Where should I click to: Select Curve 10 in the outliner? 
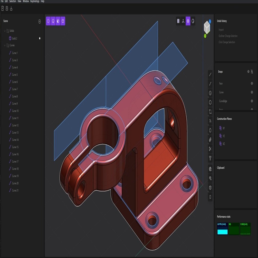point(15,111)
